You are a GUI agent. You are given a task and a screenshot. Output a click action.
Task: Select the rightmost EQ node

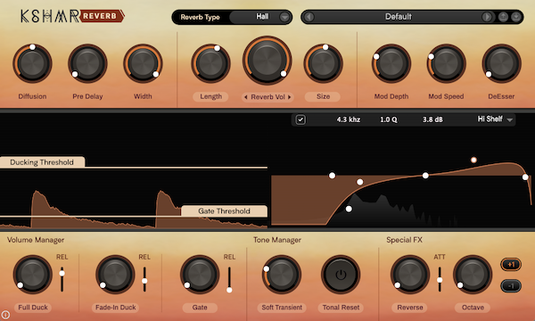(x=525, y=177)
